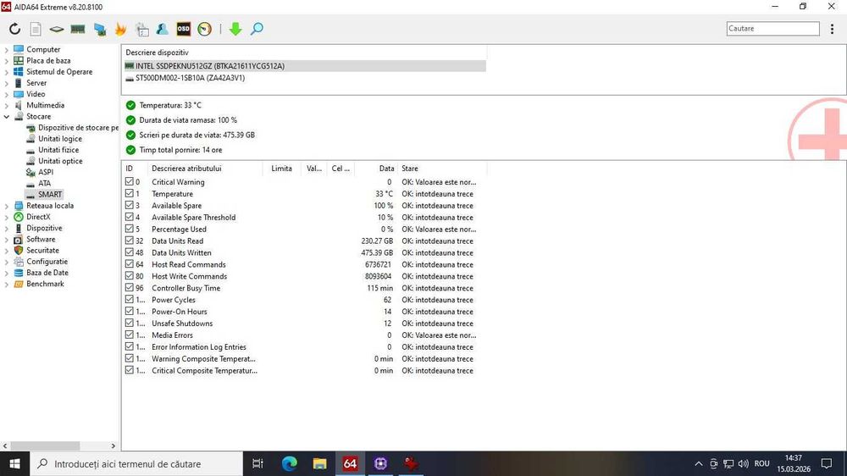Open Microsoft Edge from taskbar
This screenshot has height=476, width=847.
pyautogui.click(x=290, y=463)
